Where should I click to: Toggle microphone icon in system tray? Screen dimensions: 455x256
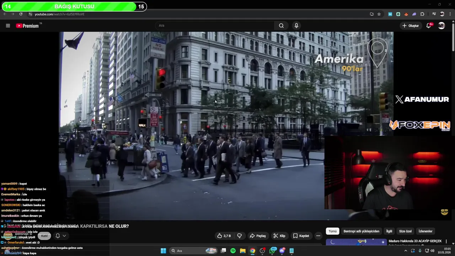pyautogui.click(x=420, y=251)
